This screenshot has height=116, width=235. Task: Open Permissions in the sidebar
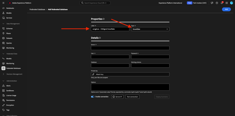pos(10,100)
